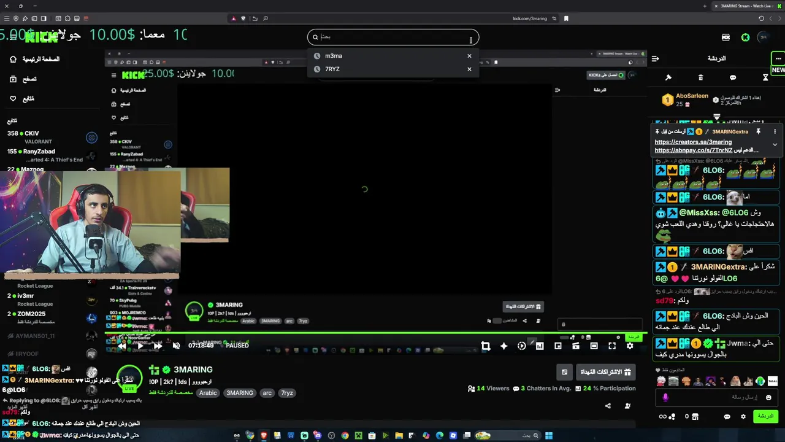Viewport: 785px width, 442px height.
Task: Open pinned message options menu
Action: coord(775,131)
